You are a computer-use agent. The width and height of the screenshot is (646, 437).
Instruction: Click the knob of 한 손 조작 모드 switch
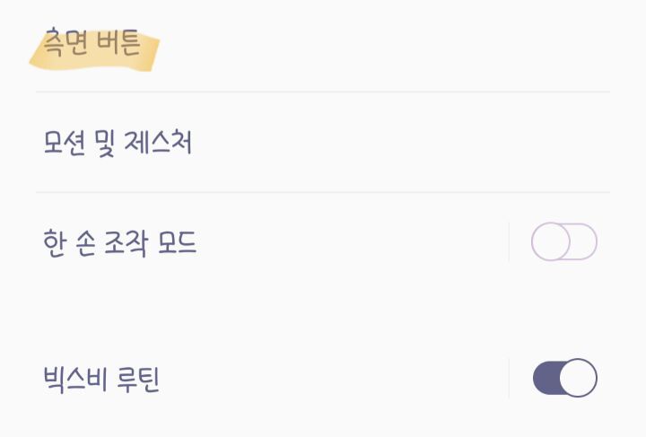click(x=550, y=242)
